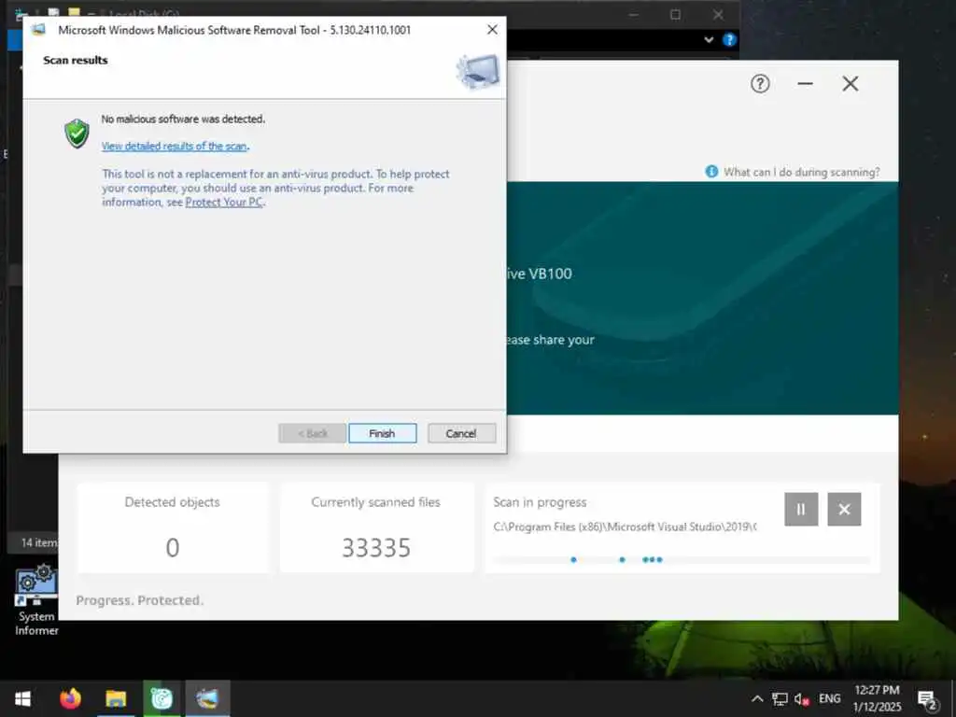Close the ESET scanner window
The width and height of the screenshot is (956, 717).
click(x=851, y=83)
